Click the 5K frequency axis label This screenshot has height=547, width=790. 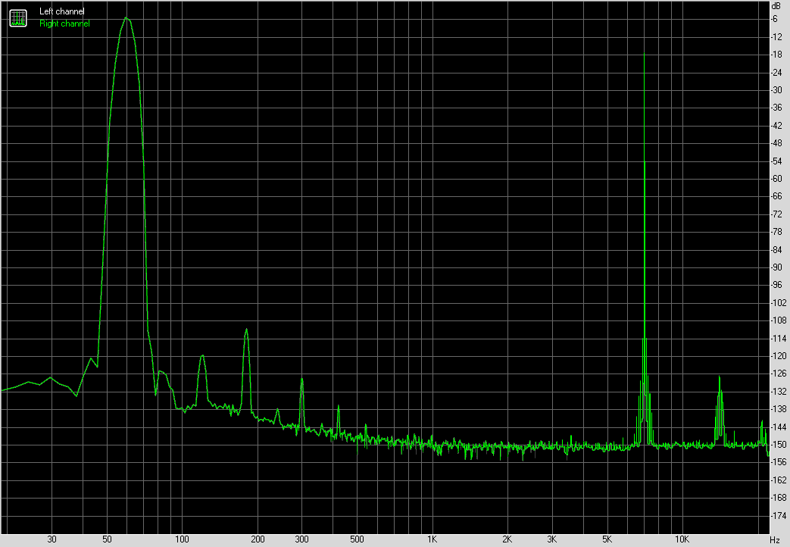point(607,539)
